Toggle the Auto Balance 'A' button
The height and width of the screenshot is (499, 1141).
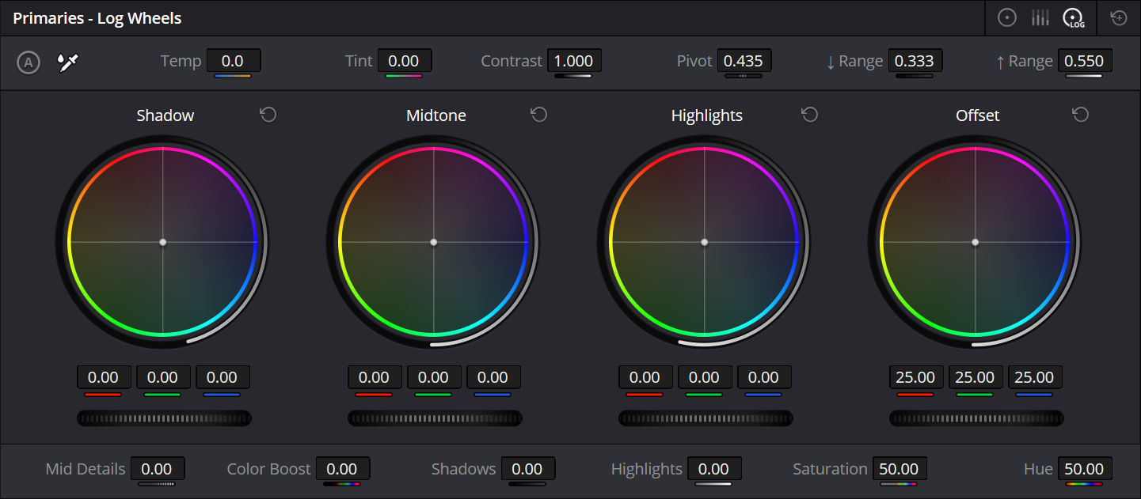pyautogui.click(x=29, y=62)
